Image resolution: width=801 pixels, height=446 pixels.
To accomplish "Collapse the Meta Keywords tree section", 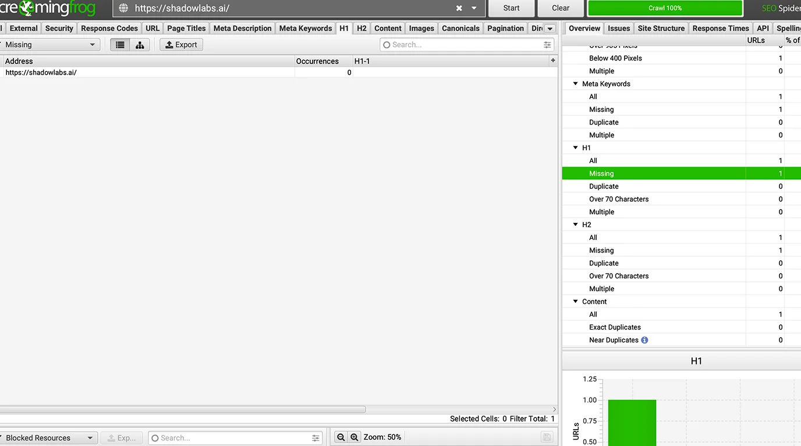I will (575, 84).
